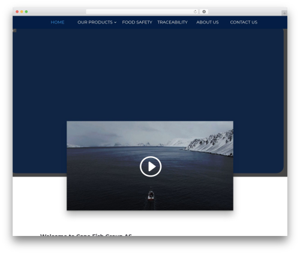This screenshot has height=254, width=300.
Task: Open a new browser tab with plus
Action: click(284, 13)
